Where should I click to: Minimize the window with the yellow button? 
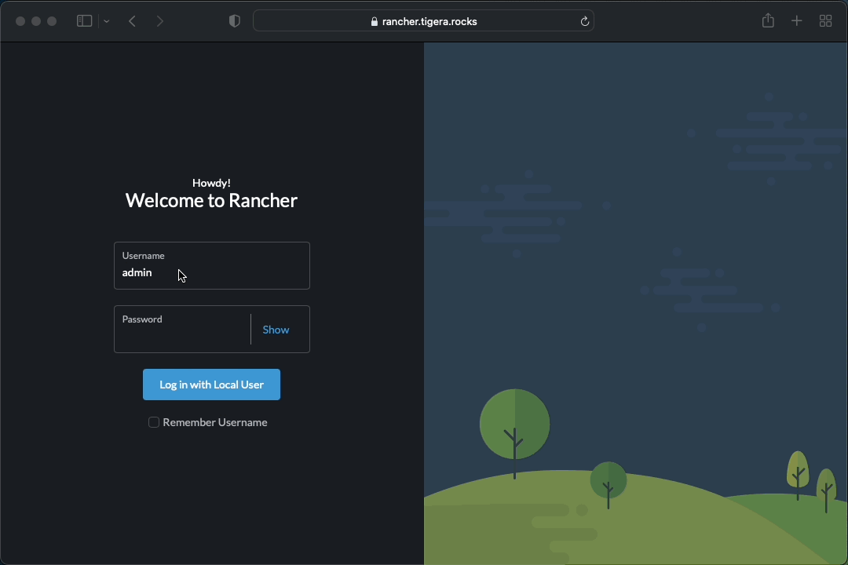(x=36, y=21)
